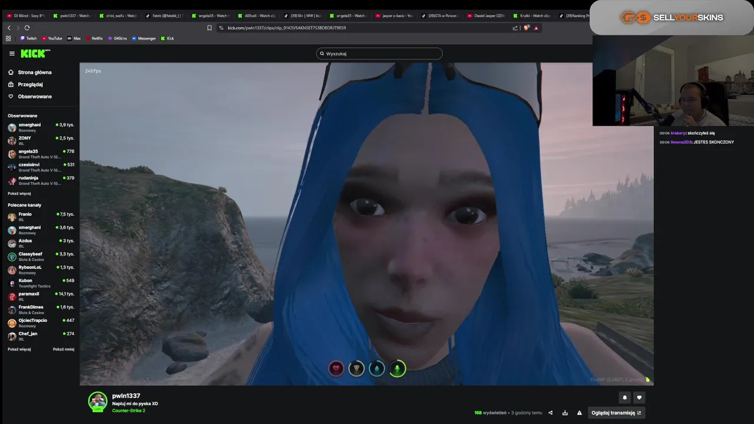Screen dimensions: 754x424
Task: Open Kubon in recommended channels
Action: click(x=41, y=283)
